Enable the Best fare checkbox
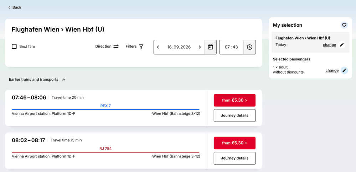Image resolution: width=356 pixels, height=172 pixels. [14, 47]
